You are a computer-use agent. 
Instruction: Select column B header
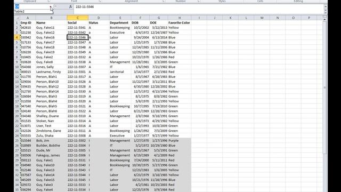tap(51, 18)
